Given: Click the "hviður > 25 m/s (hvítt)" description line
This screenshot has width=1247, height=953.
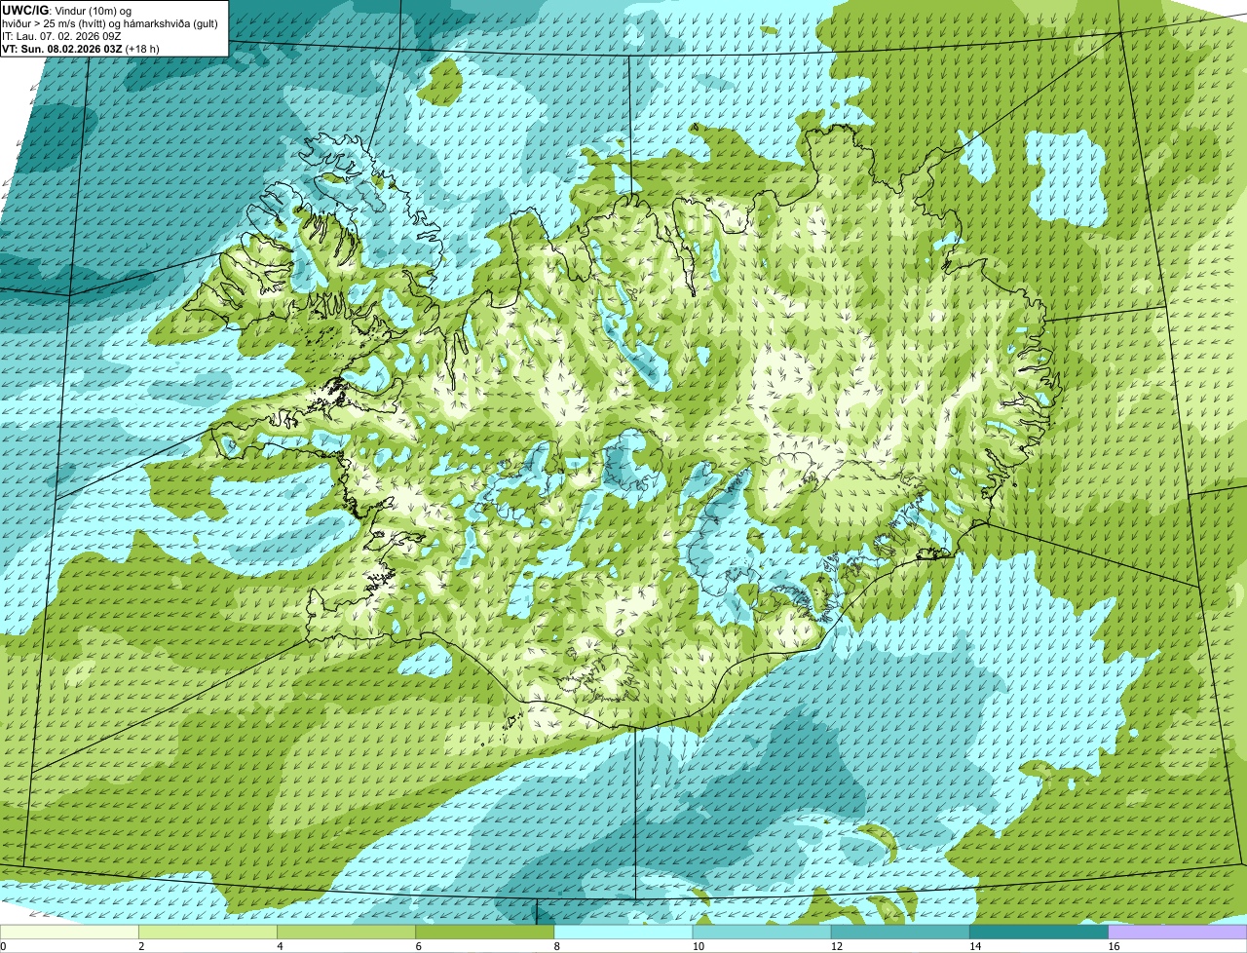Looking at the screenshot, I should point(110,23).
